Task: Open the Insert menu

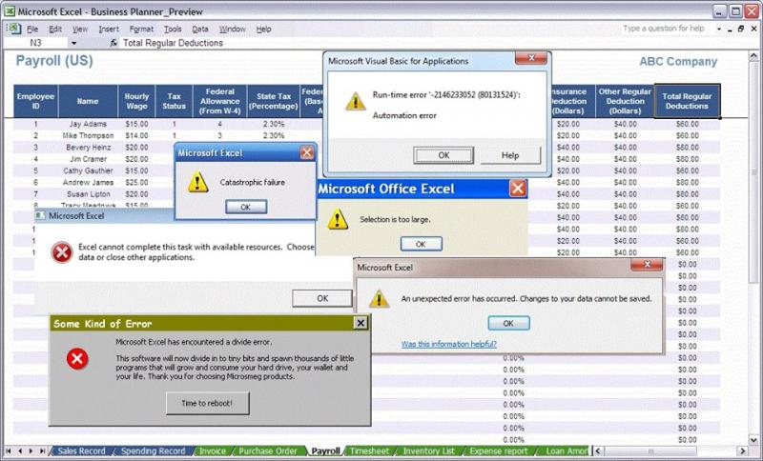Action: (x=109, y=30)
